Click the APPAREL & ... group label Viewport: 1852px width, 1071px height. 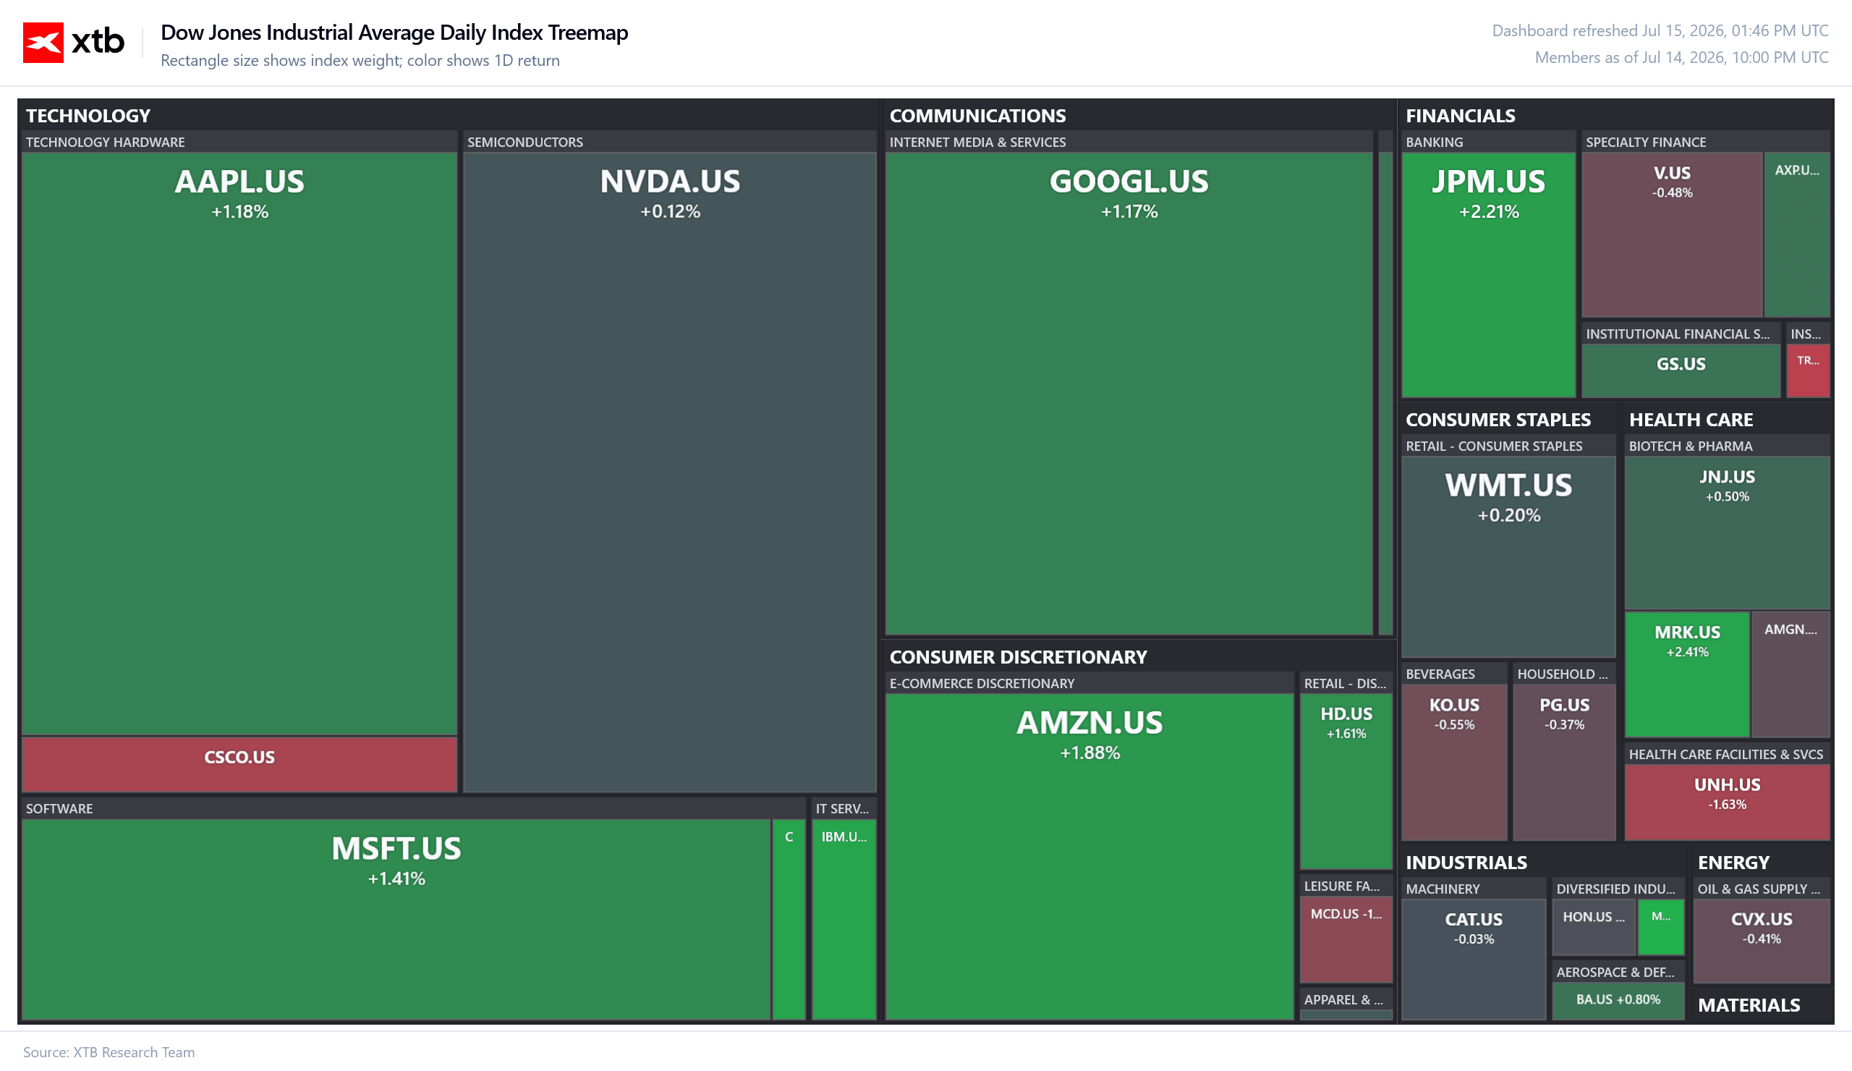tap(1343, 999)
